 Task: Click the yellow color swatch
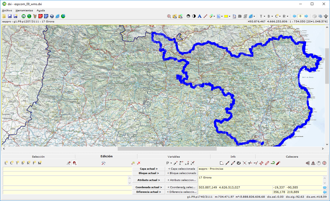tap(226, 16)
